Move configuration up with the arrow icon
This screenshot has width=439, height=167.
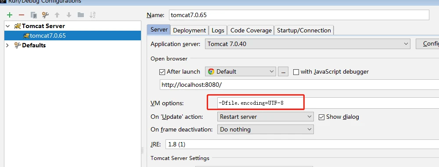pyautogui.click(x=57, y=15)
